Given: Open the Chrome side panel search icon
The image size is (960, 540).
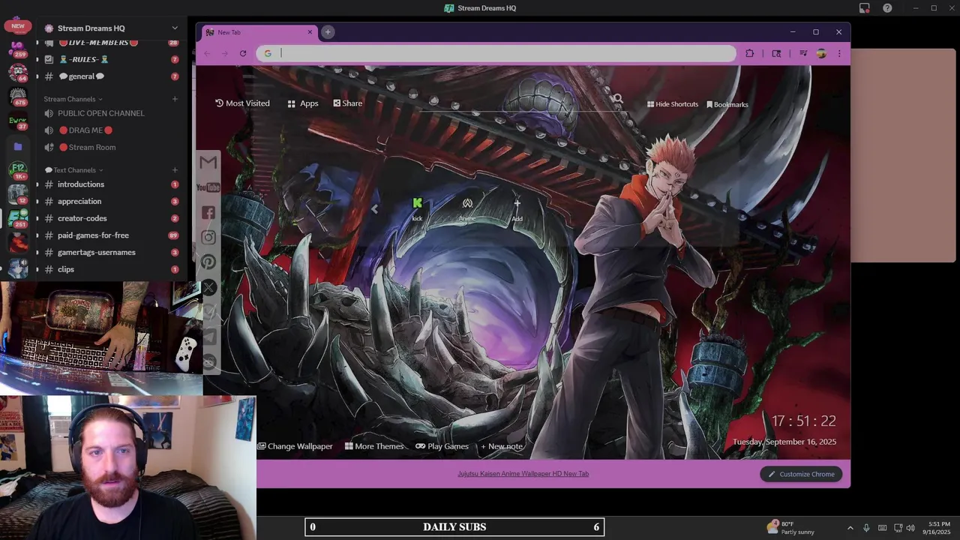Looking at the screenshot, I should 776,53.
